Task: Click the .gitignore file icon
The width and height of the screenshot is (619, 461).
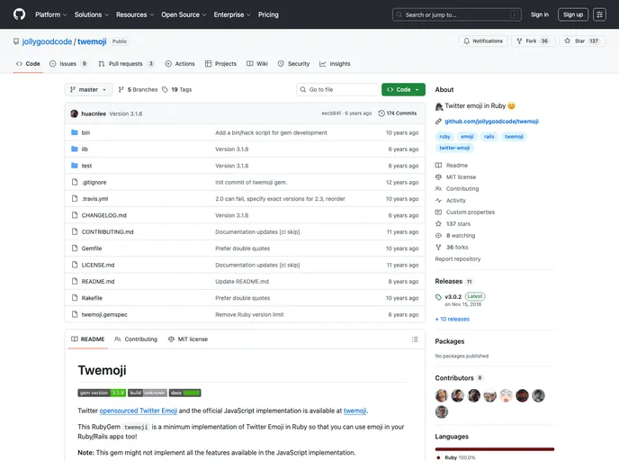Action: pos(74,182)
